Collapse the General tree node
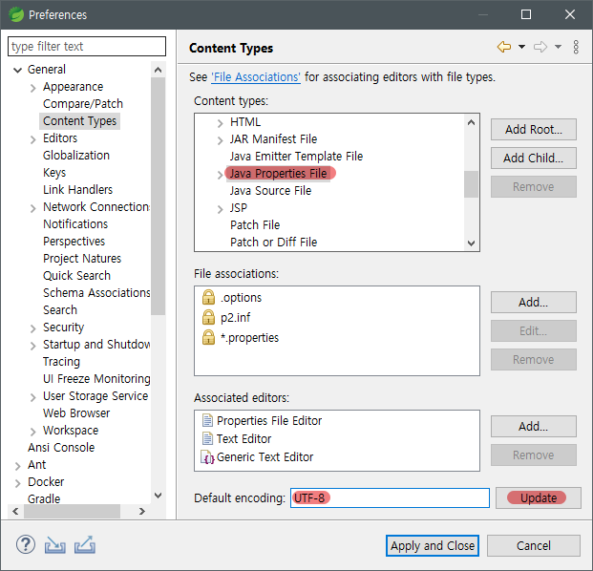Viewport: 593px width, 571px height. (17, 70)
